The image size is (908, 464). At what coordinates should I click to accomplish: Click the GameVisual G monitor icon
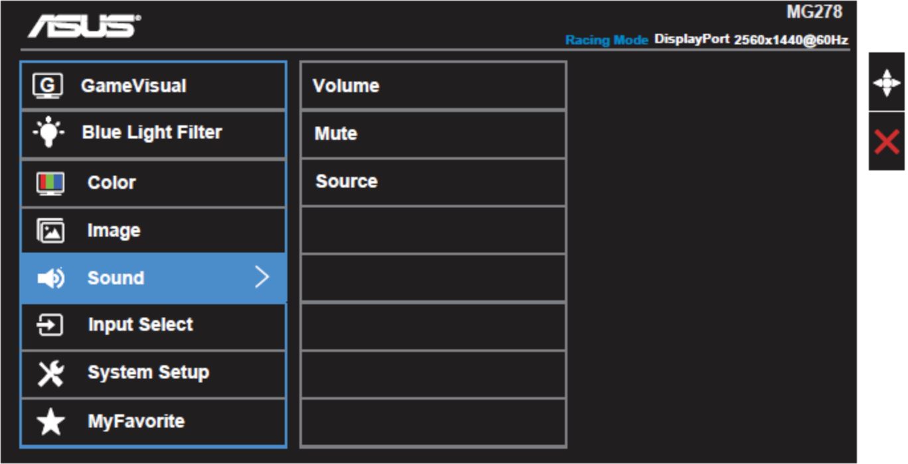tap(48, 86)
